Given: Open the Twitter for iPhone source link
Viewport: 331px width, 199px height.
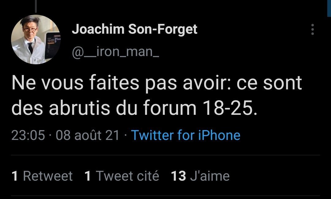Looking at the screenshot, I should [x=185, y=135].
